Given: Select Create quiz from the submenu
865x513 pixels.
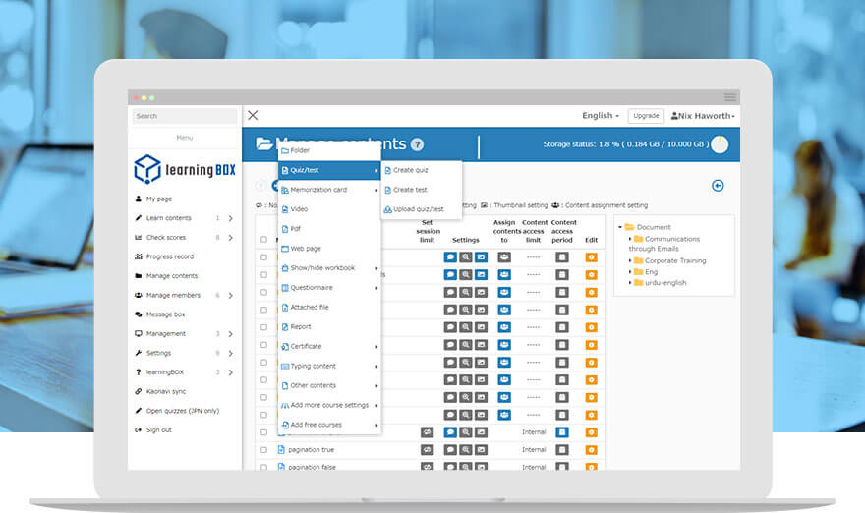Looking at the screenshot, I should pyautogui.click(x=410, y=170).
